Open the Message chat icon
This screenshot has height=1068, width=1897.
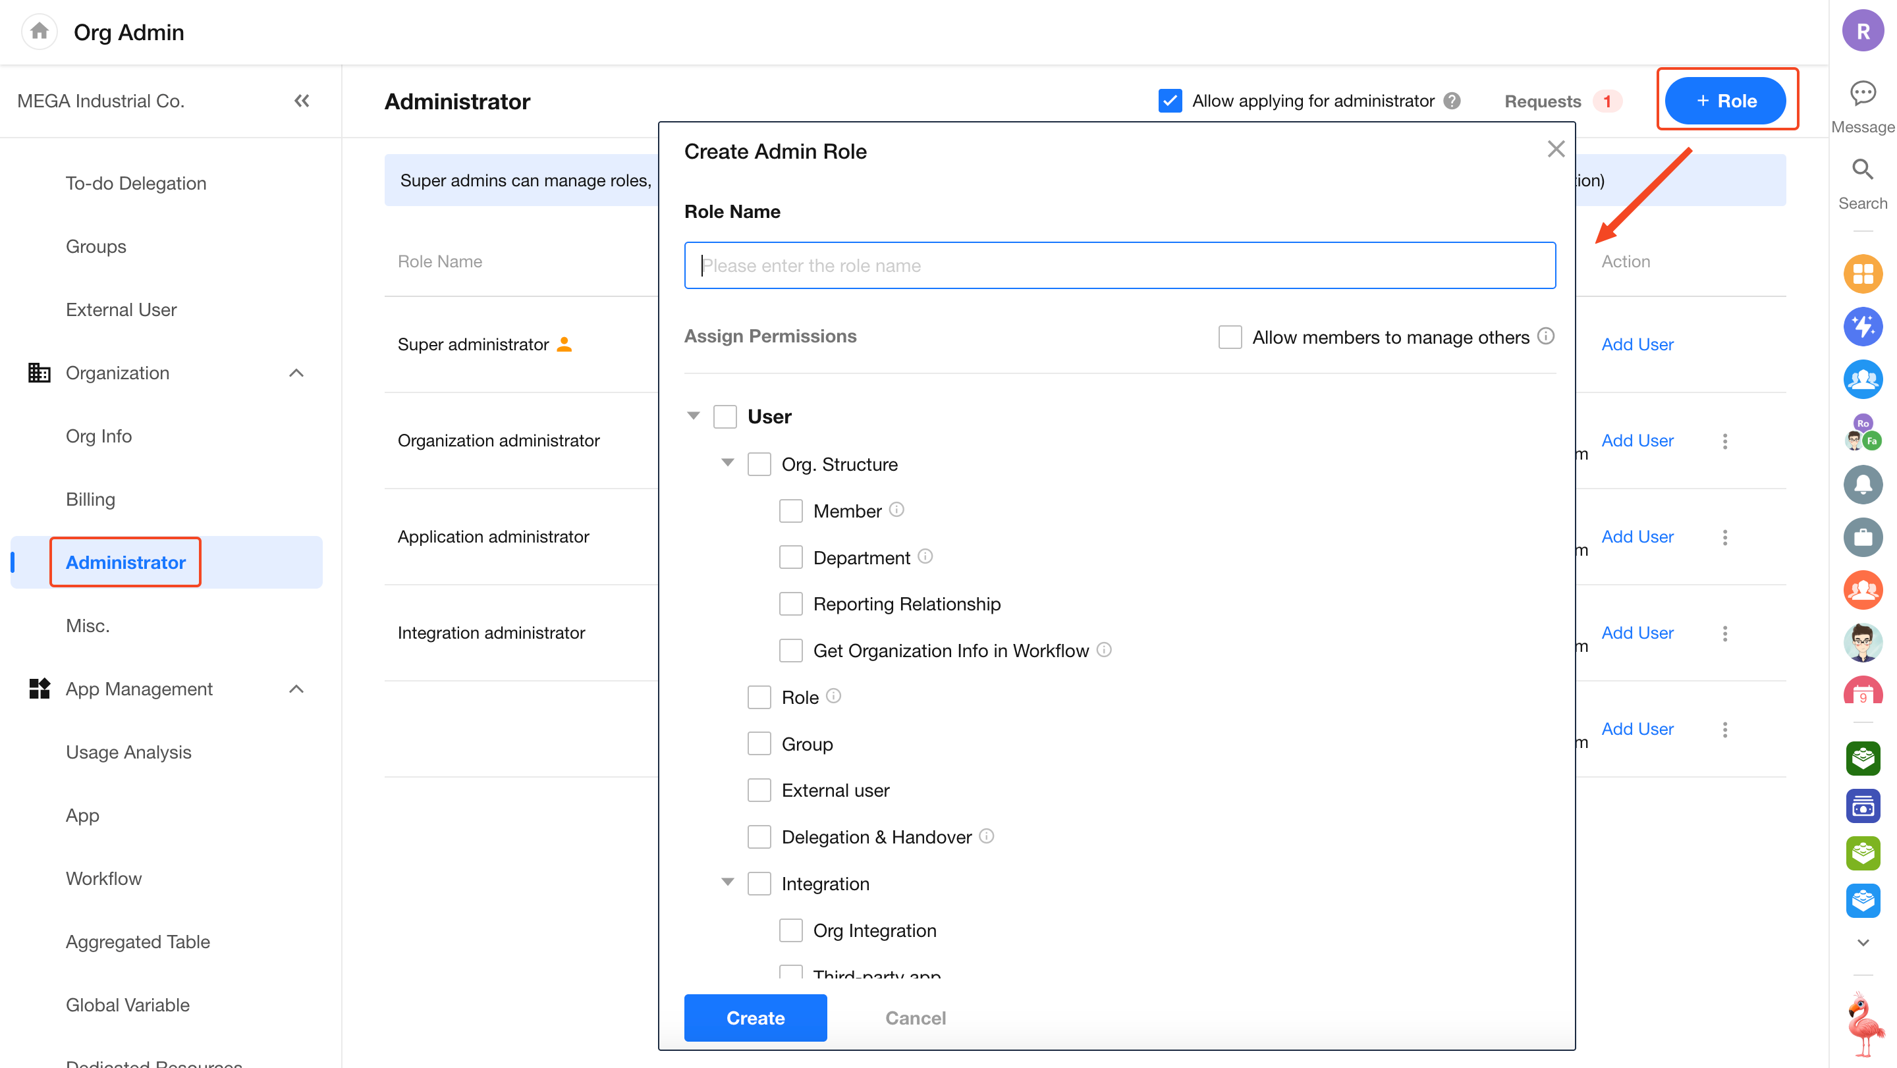(1862, 94)
